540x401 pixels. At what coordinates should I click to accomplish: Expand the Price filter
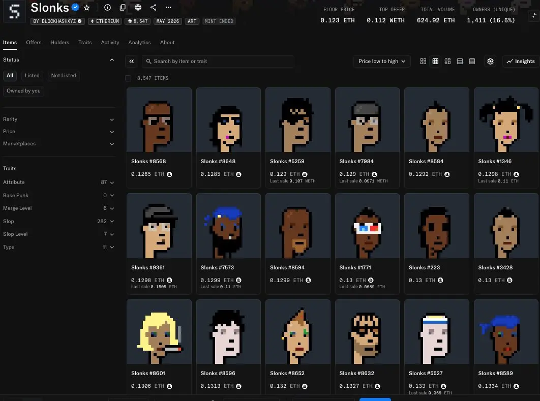[58, 132]
